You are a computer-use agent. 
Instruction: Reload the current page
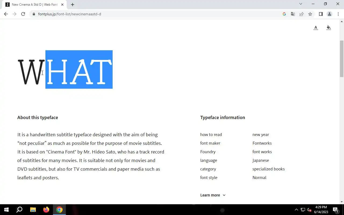23,14
